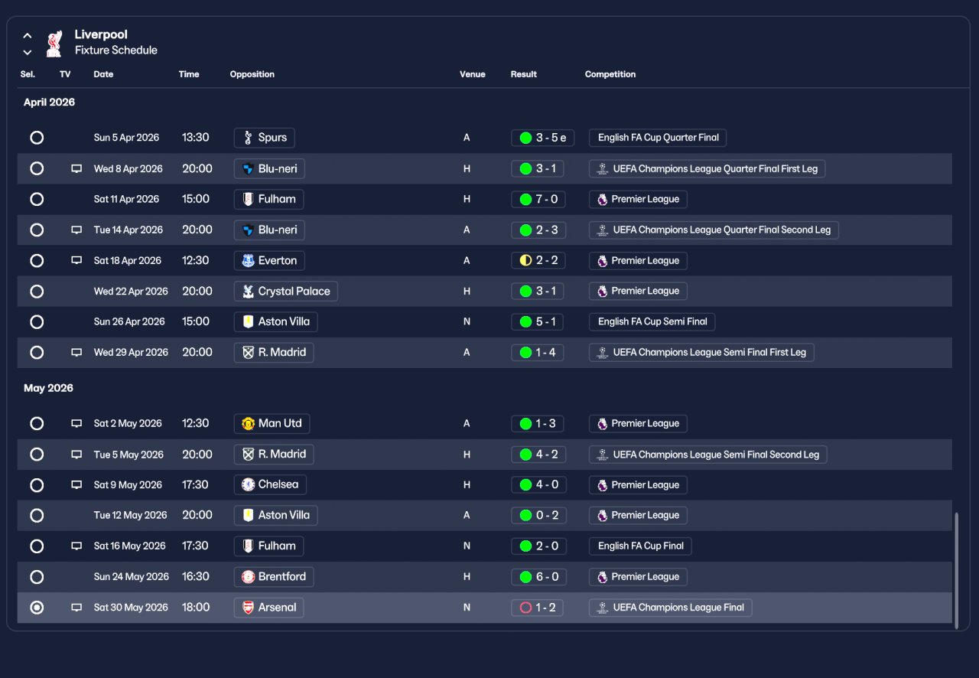Select the Crystal Palace fixture radio button
979x678 pixels.
pyautogui.click(x=37, y=291)
